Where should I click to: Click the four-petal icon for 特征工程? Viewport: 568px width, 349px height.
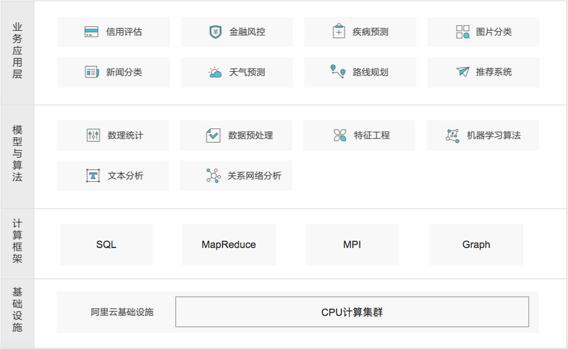point(340,135)
